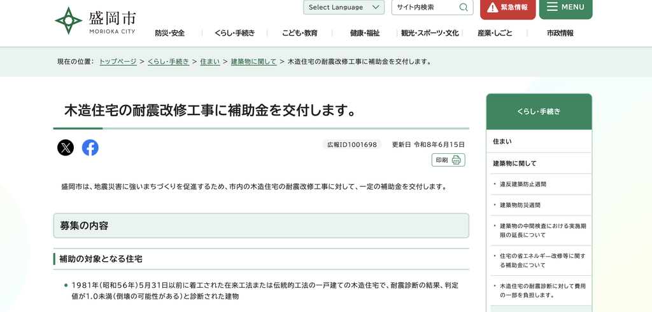Open the 市政情報 menu
This screenshot has width=652, height=312.
click(560, 33)
